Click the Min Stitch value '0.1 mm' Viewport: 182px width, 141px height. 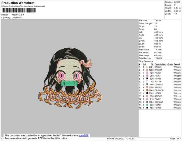tap(158, 53)
